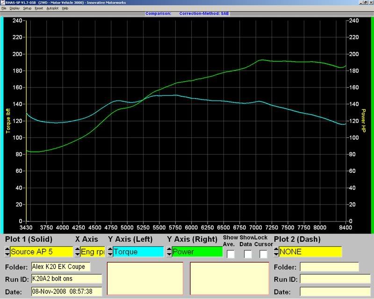Click the 7000 rpm axis label
The height and width of the screenshot is (299, 374).
point(256,228)
